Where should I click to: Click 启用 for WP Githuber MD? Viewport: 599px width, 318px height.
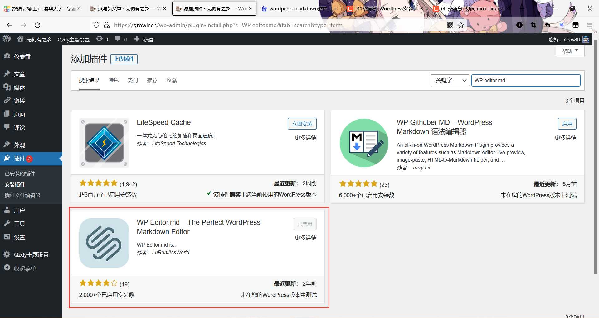coord(567,124)
